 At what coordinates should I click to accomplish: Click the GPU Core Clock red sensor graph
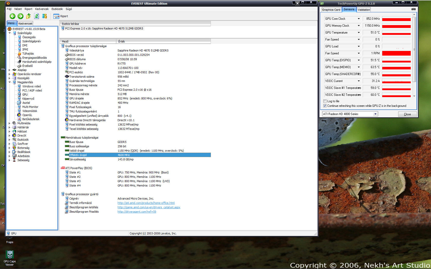pos(396,19)
